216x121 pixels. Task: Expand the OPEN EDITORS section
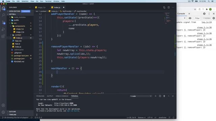click(15, 11)
